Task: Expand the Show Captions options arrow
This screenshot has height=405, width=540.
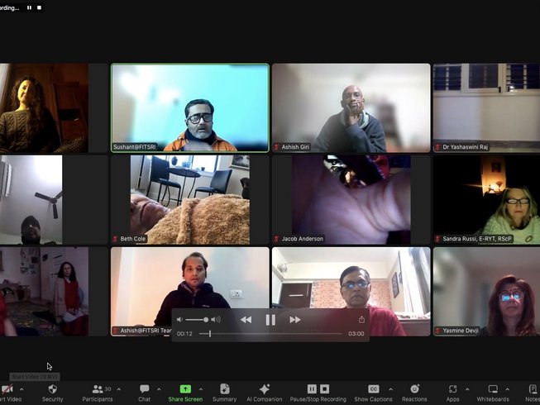Action: click(x=390, y=389)
